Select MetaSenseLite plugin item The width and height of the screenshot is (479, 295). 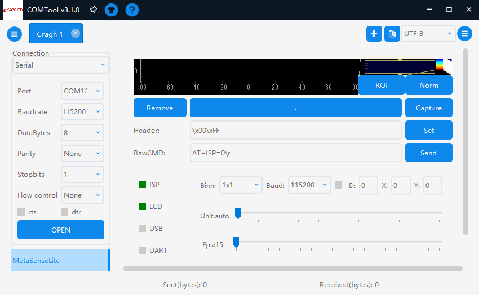pyautogui.click(x=59, y=261)
